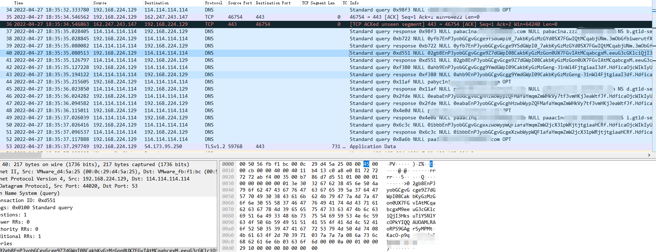
Task: Click the Source column header
Action: tap(100, 3)
